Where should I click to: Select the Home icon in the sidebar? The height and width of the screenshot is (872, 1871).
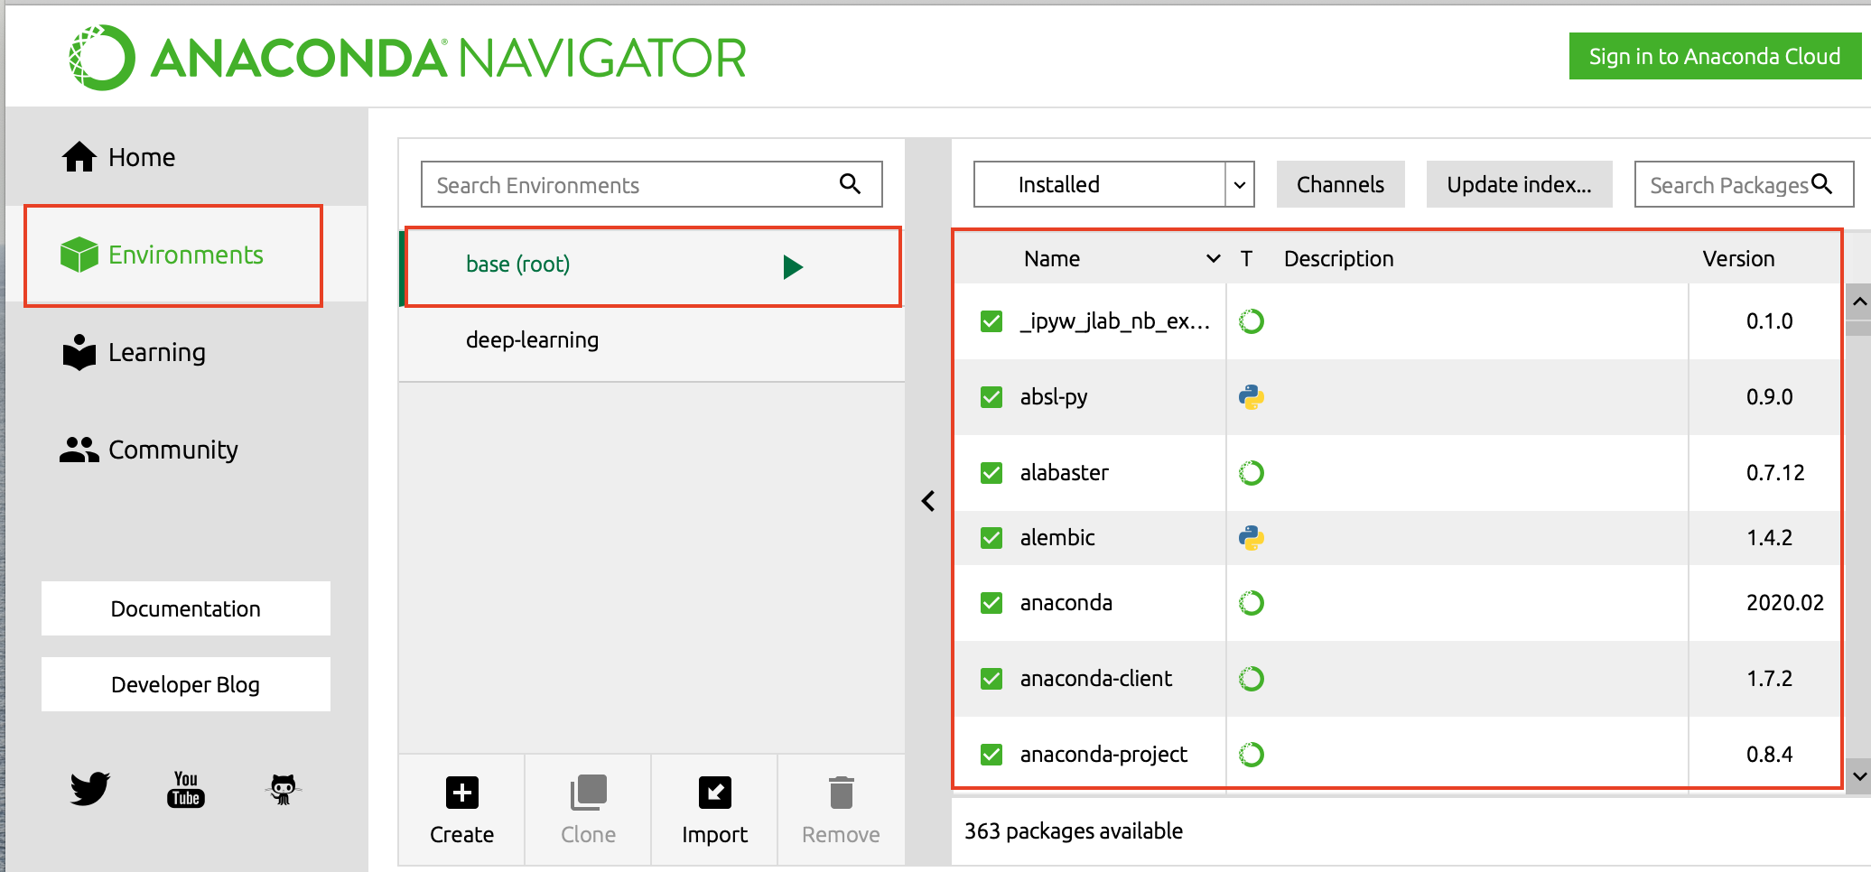[x=79, y=155]
